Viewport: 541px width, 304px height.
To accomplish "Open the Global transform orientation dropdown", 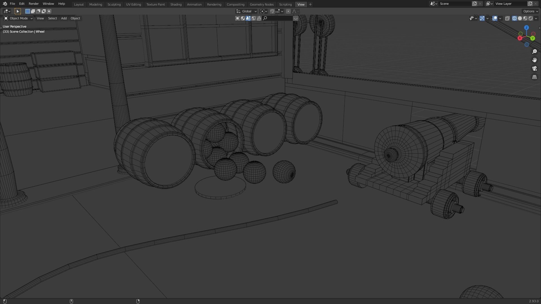I will coord(247,11).
